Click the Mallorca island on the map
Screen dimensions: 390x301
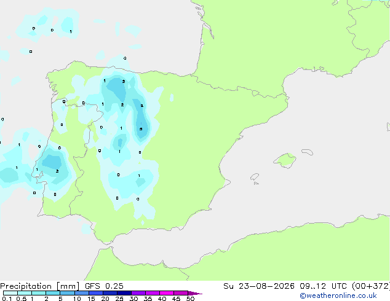285,160
